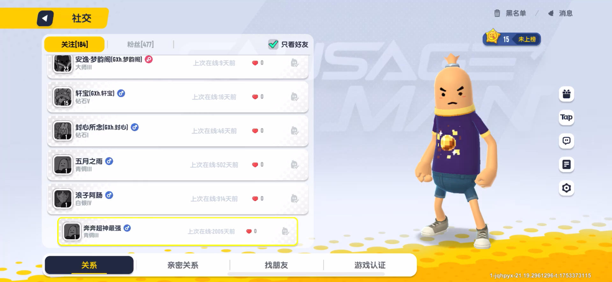Open the 亲密关系 bottom tab

point(183,265)
